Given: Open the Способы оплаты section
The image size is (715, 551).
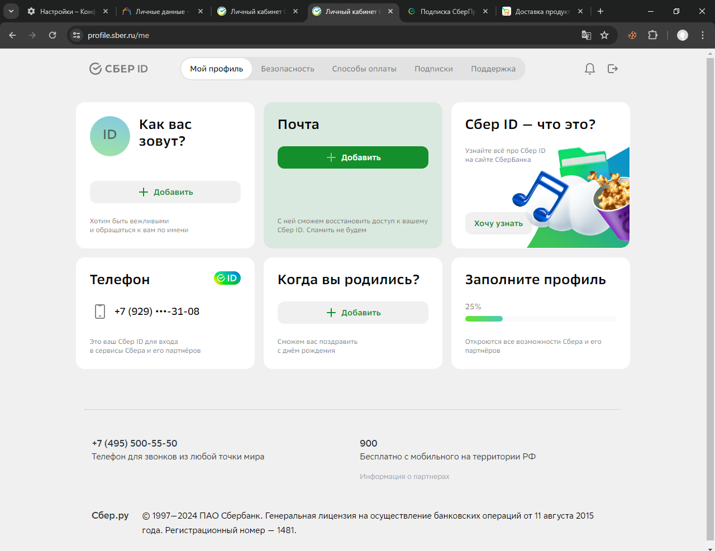Looking at the screenshot, I should tap(364, 69).
